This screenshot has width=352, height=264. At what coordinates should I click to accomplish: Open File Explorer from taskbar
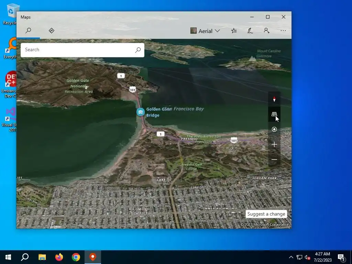coord(42,257)
